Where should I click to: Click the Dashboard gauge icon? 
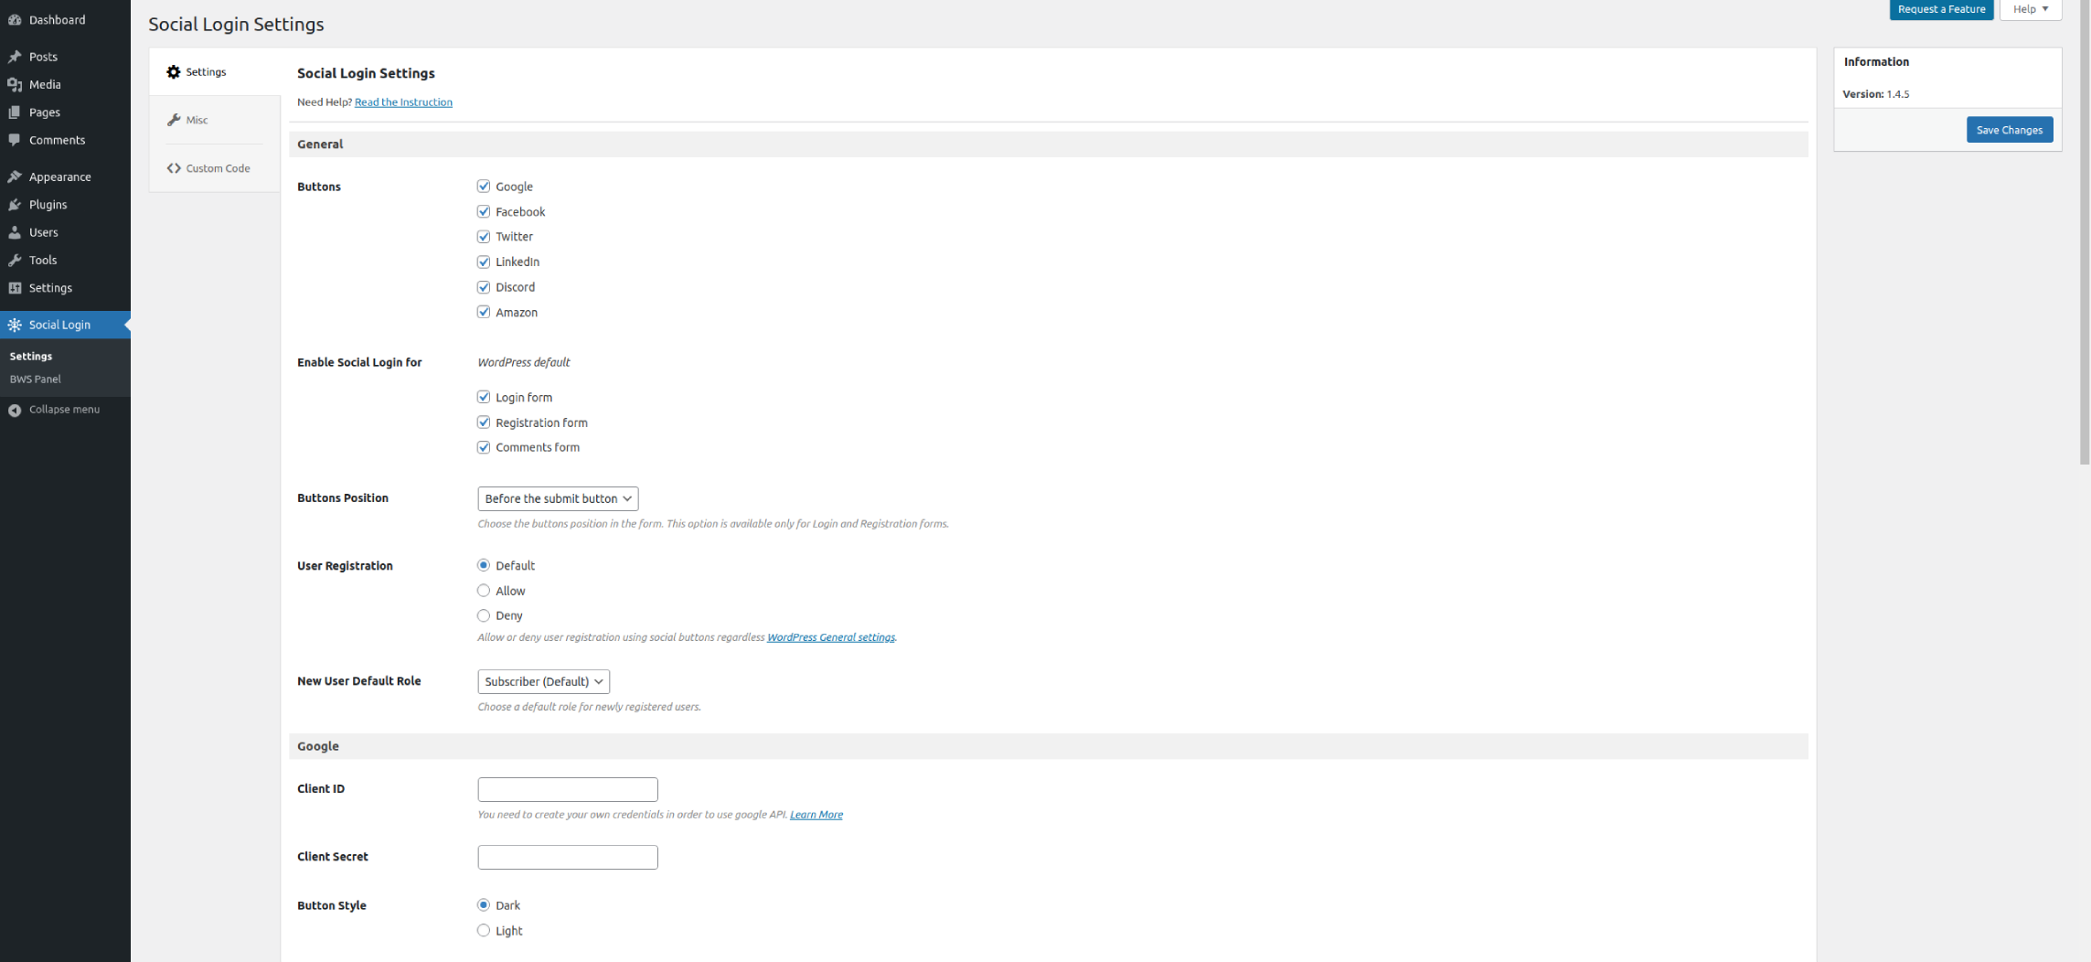pos(15,19)
